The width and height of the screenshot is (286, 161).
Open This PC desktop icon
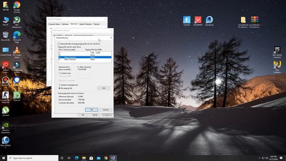pos(6,21)
